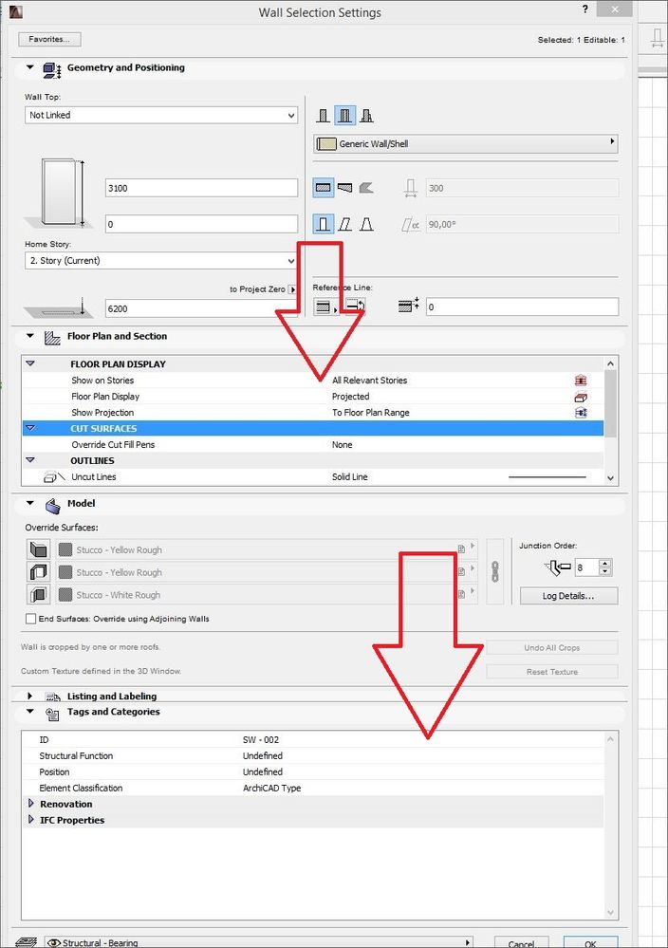Click the Model panel icon
Viewport: 668px width, 948px height.
coord(52,505)
